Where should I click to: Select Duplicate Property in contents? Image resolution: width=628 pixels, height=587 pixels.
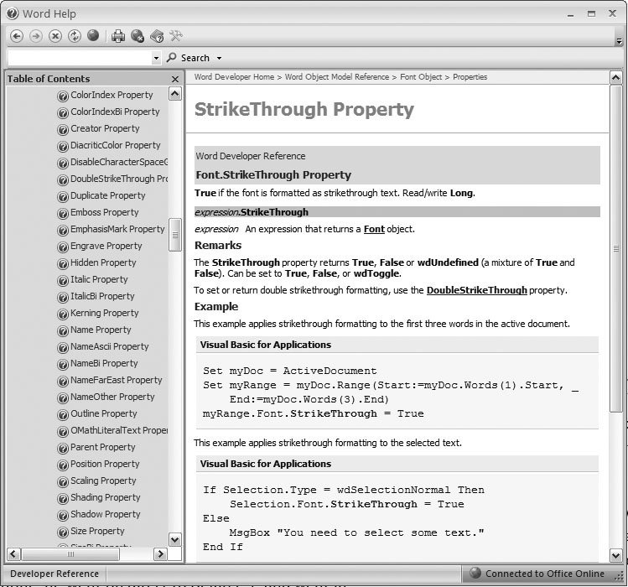click(x=107, y=195)
